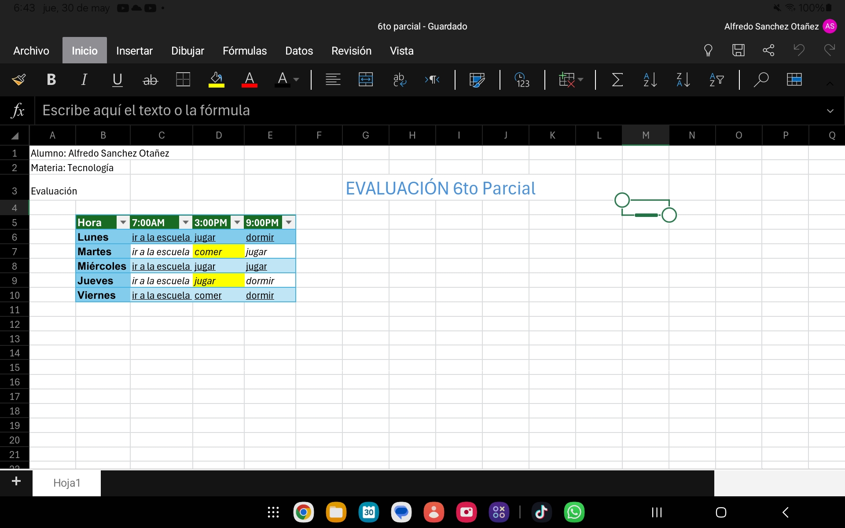Viewport: 845px width, 528px height.
Task: Click the merge and center cells icon
Action: (366, 80)
